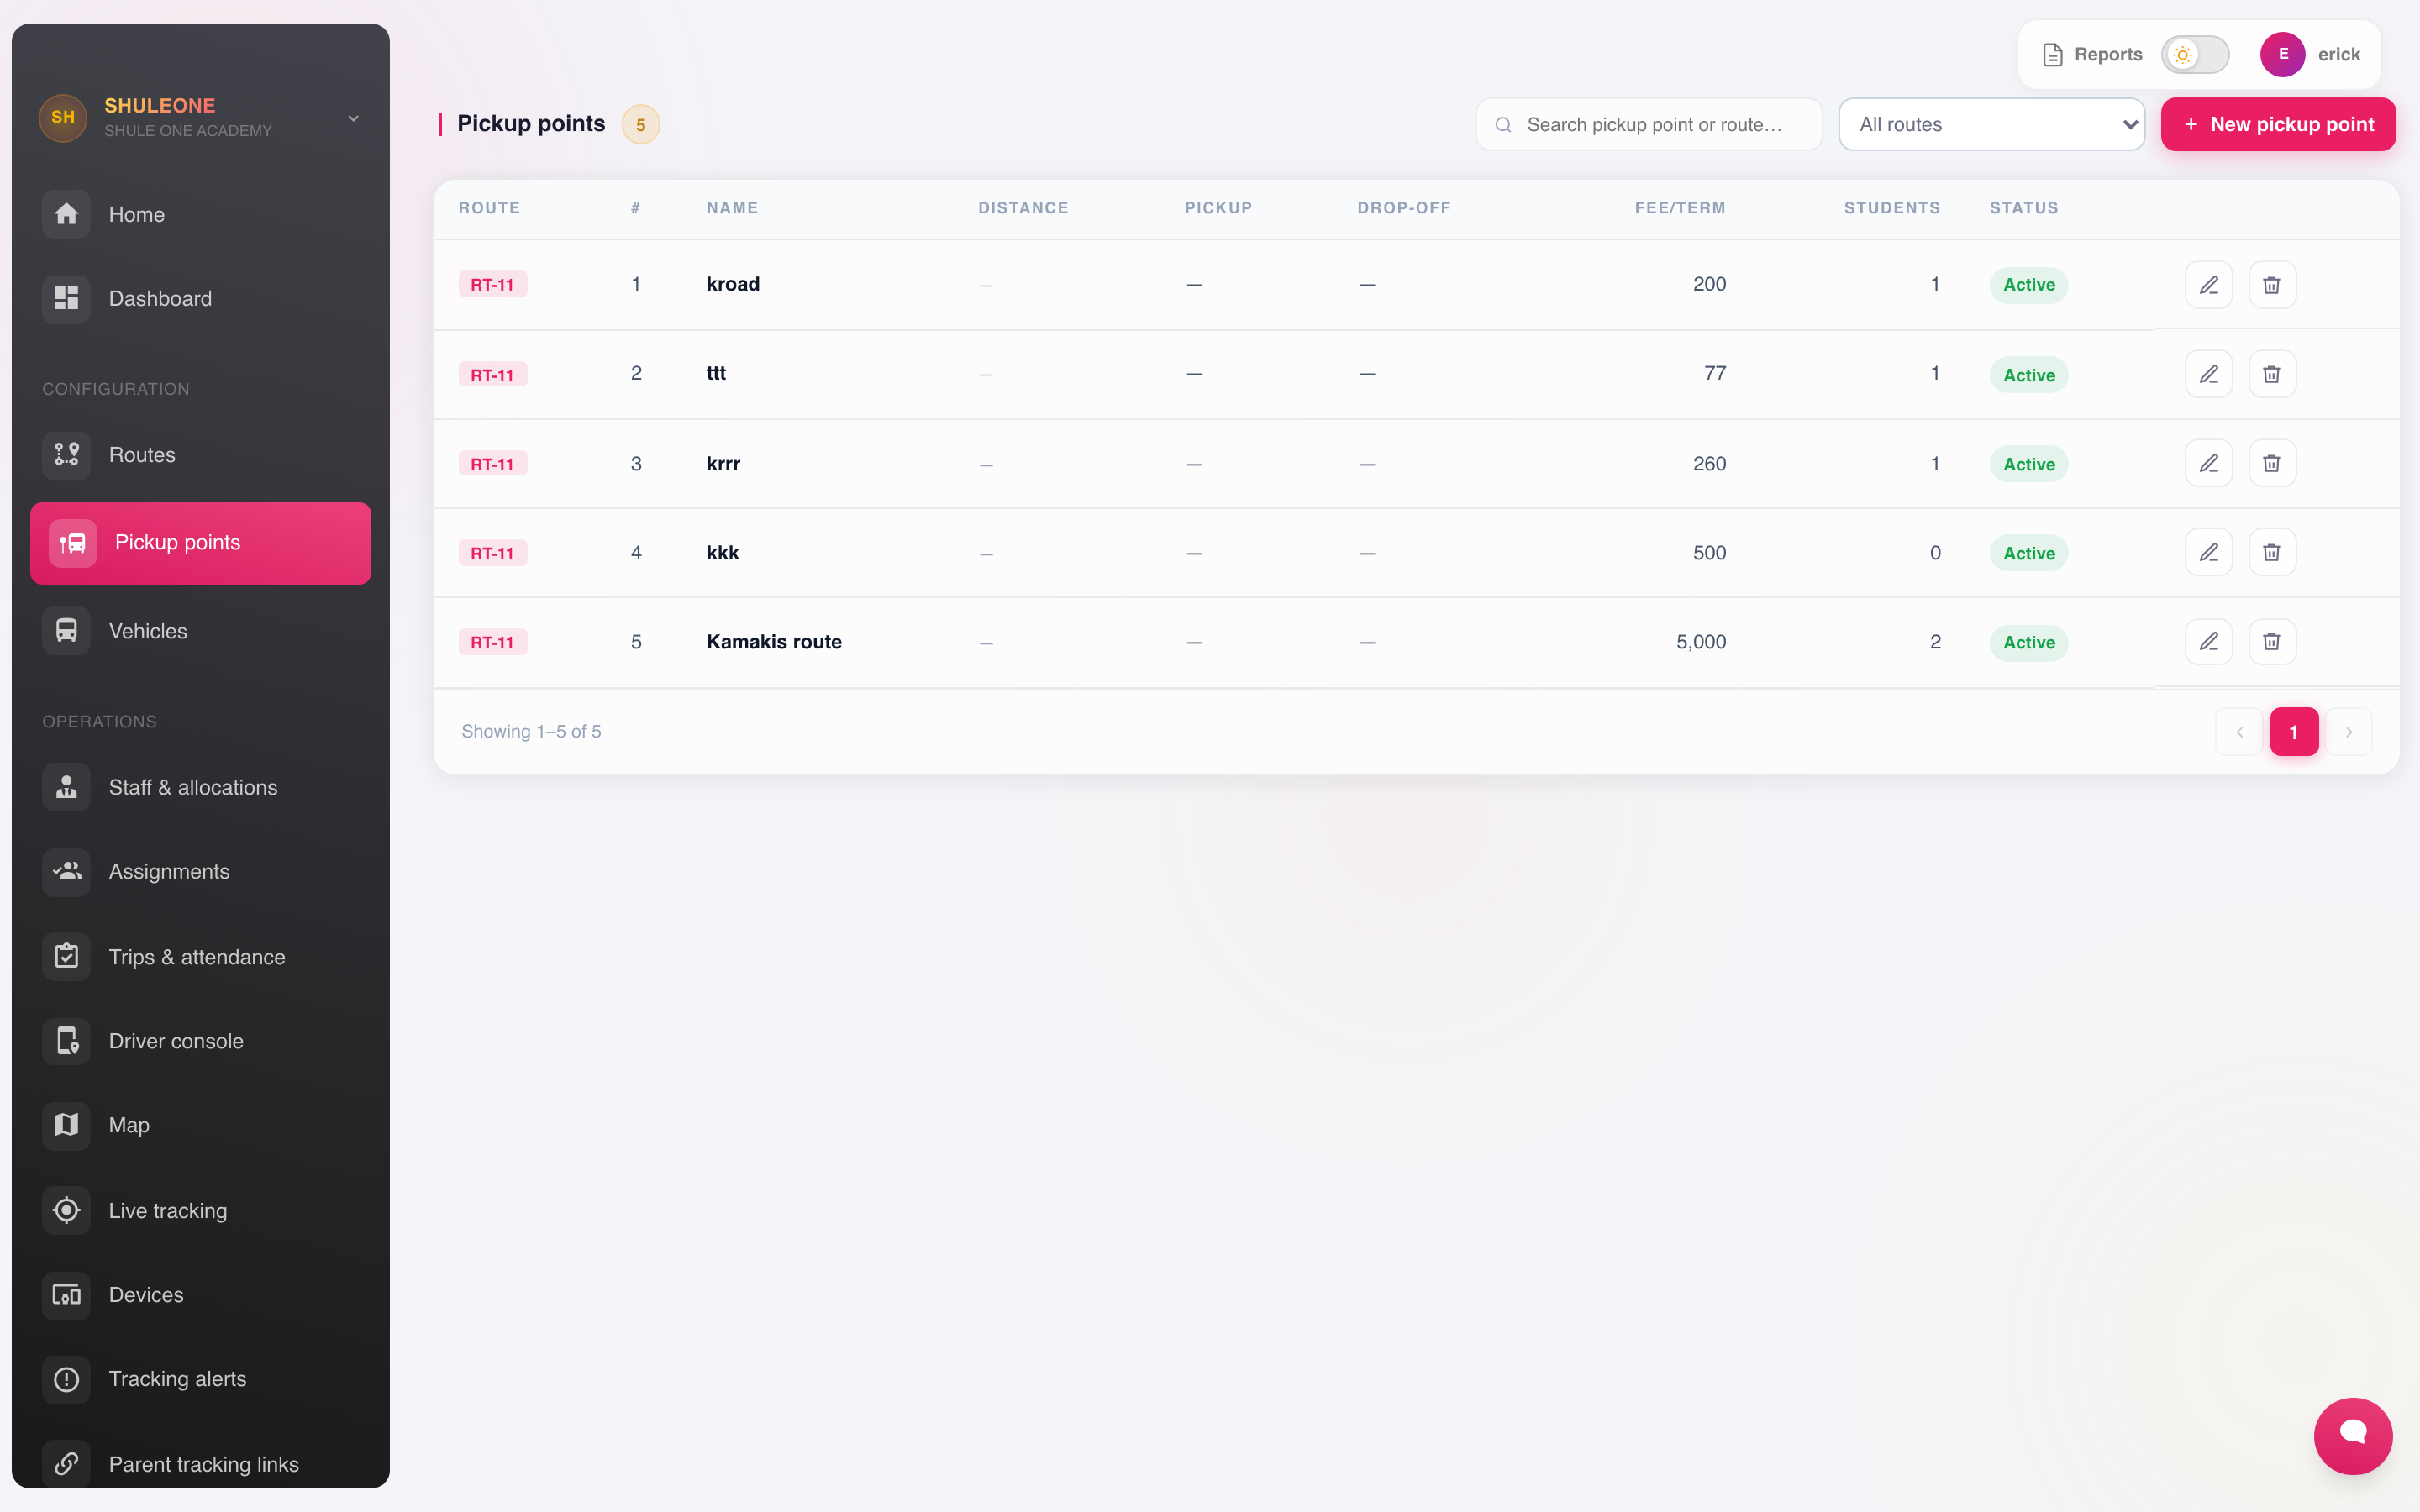Navigate to Vehicles menu item

click(x=201, y=631)
